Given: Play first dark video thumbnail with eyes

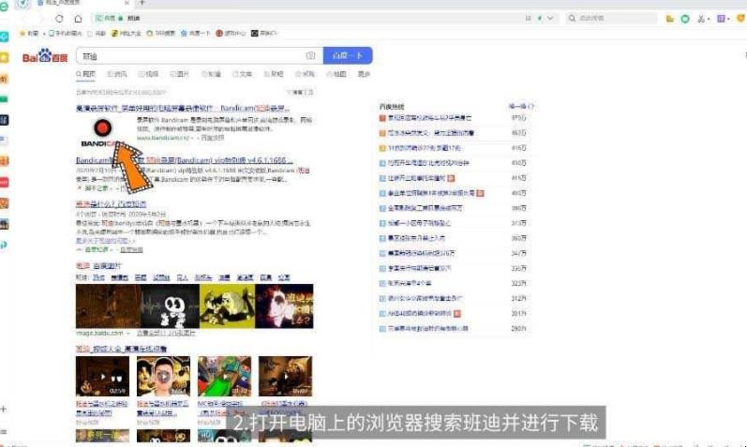Looking at the screenshot, I should click(x=102, y=376).
